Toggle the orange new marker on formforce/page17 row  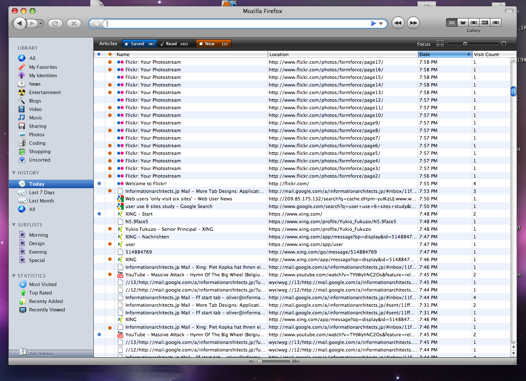(x=110, y=62)
